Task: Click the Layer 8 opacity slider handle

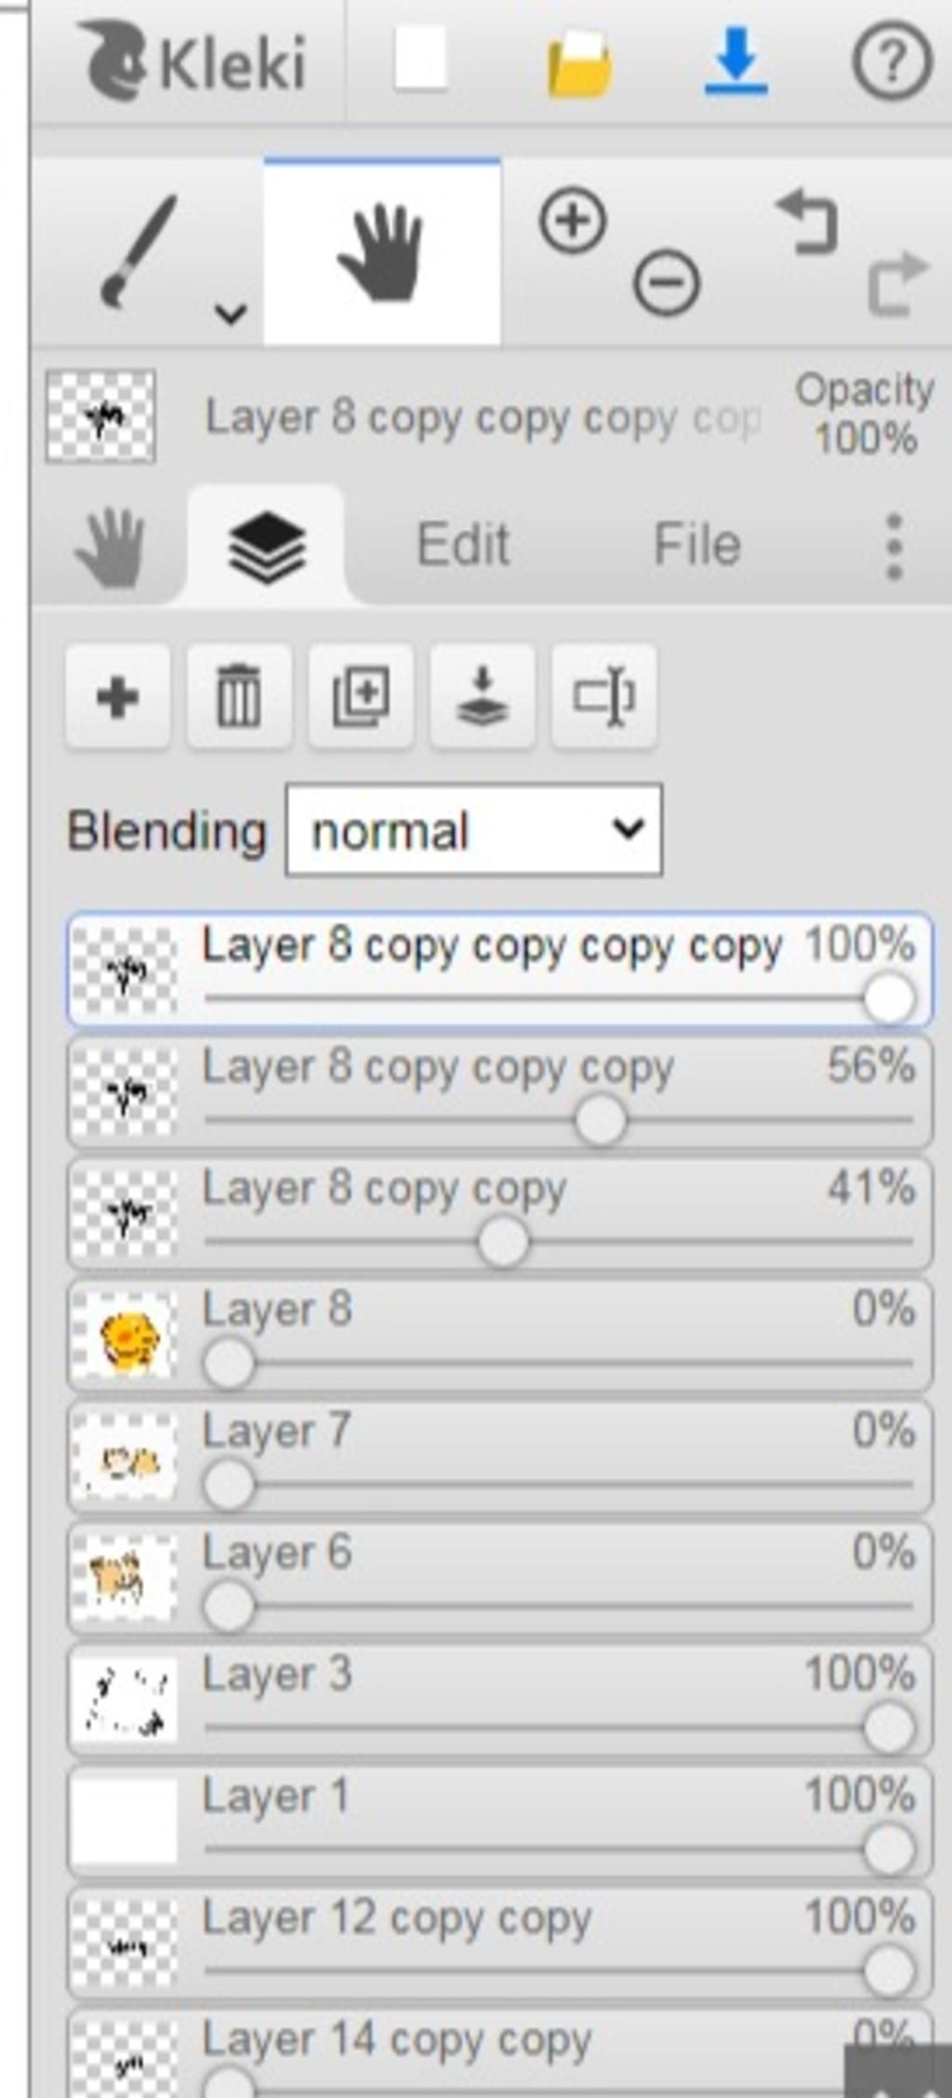Action: [229, 1364]
